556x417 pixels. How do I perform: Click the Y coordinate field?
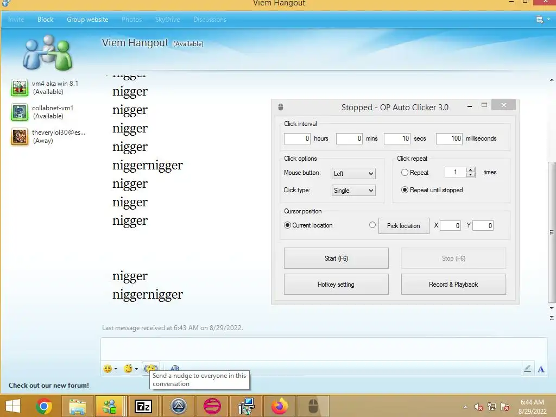pos(483,225)
